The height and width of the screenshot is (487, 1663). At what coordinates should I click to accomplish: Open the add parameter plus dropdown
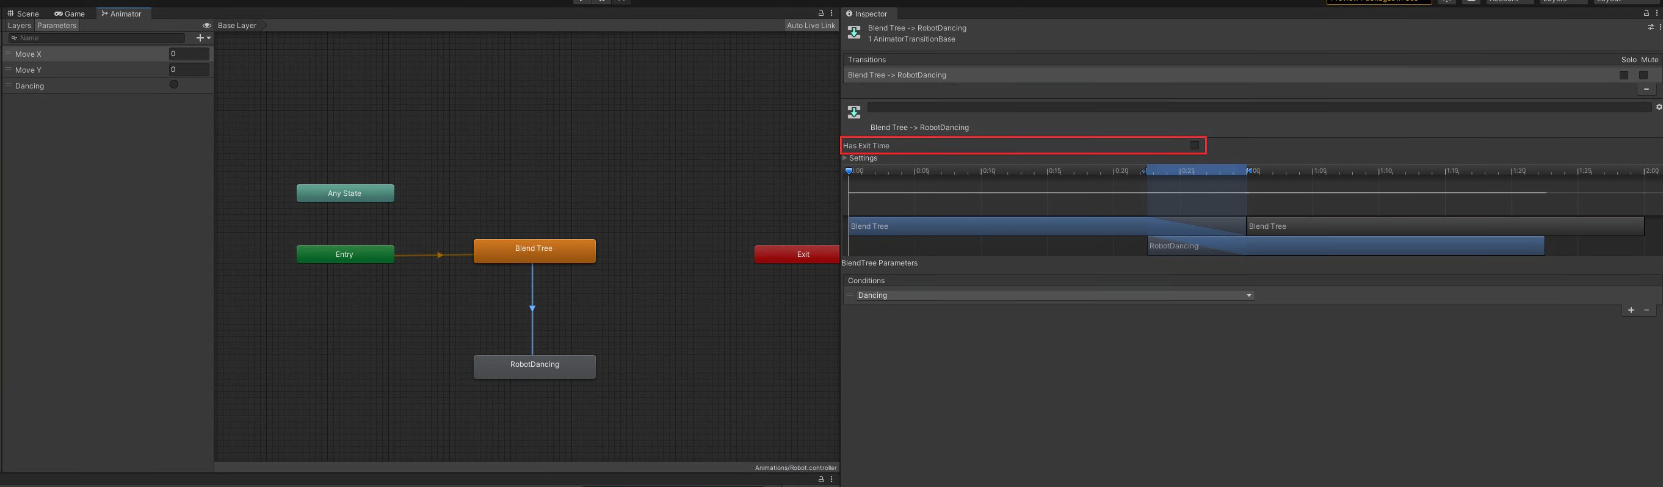click(x=203, y=38)
